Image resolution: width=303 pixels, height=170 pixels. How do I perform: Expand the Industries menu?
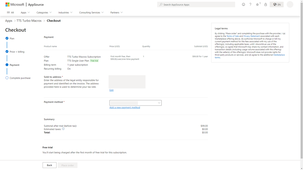[65, 13]
